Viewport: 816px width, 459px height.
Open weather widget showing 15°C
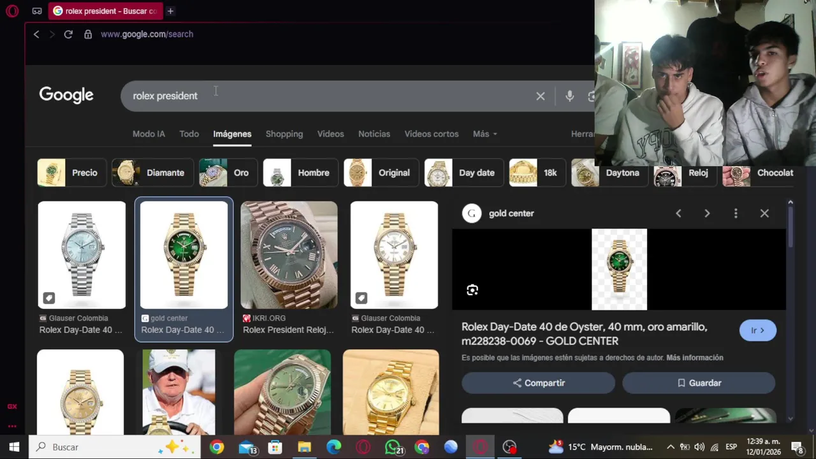point(601,447)
